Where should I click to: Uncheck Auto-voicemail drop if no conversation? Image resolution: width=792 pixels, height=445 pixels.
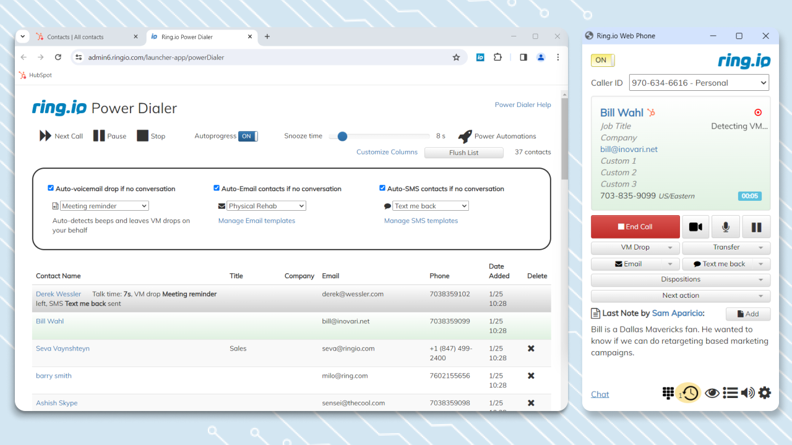click(x=51, y=189)
